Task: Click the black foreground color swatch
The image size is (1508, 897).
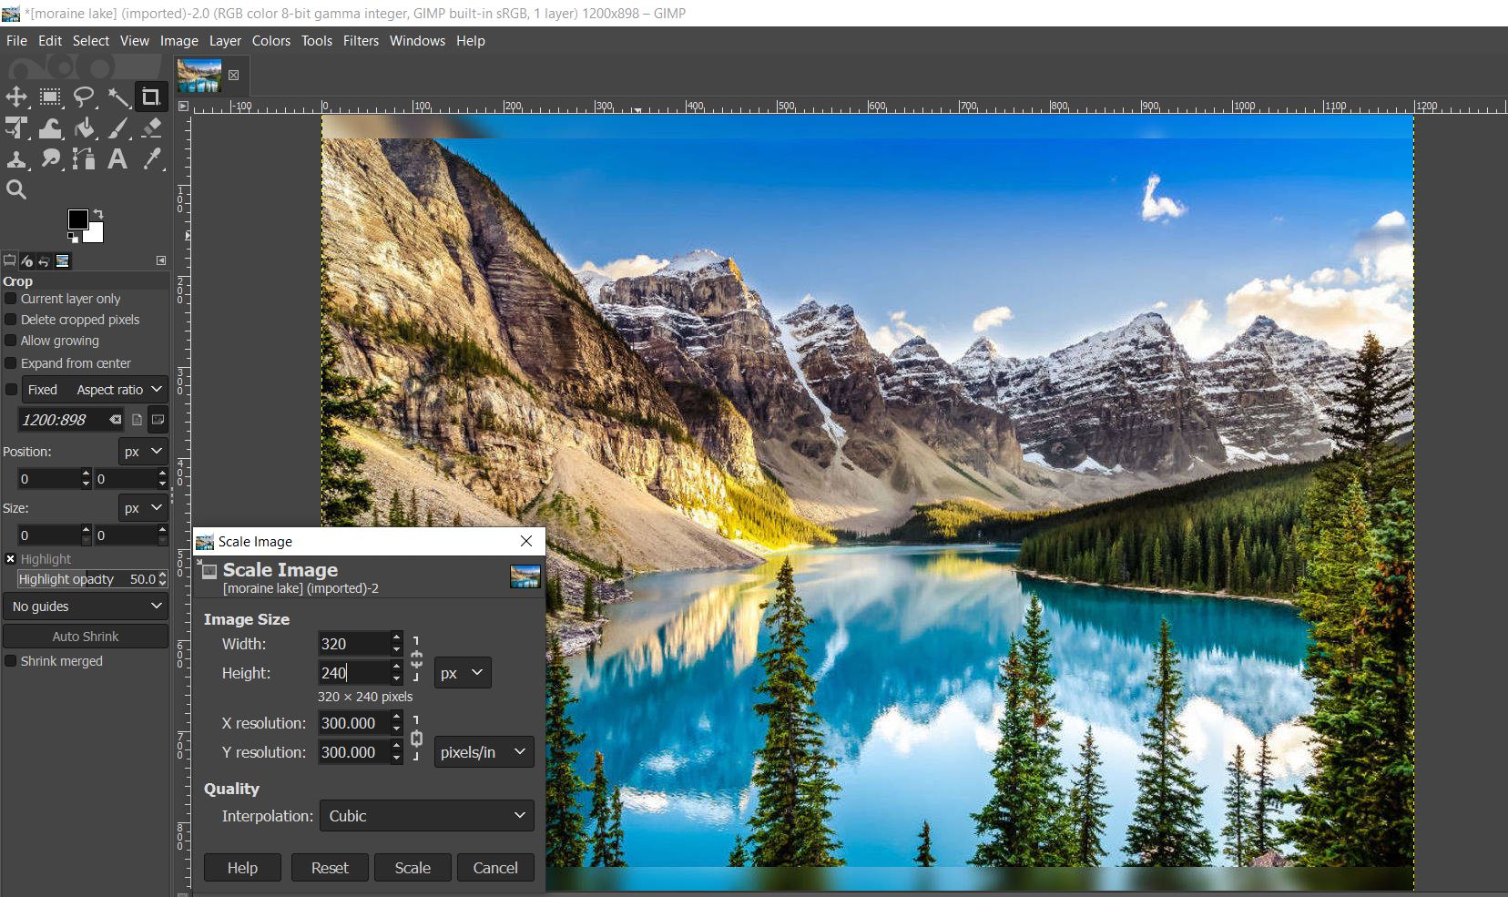Action: coord(77,219)
